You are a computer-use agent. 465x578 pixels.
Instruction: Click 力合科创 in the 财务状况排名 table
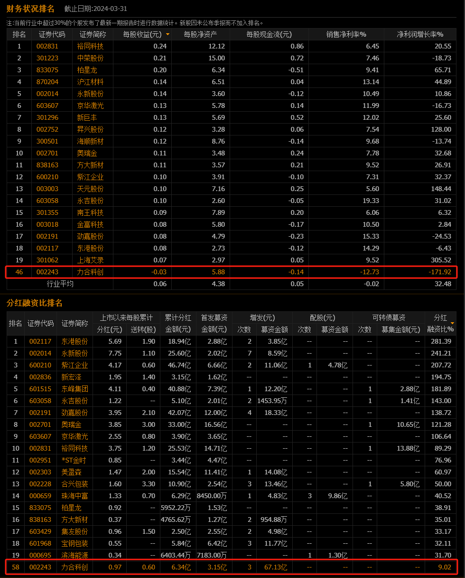[90, 272]
